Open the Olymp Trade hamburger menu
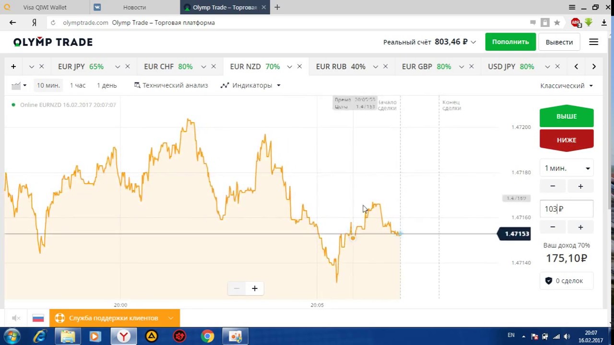The width and height of the screenshot is (614, 345). [593, 42]
